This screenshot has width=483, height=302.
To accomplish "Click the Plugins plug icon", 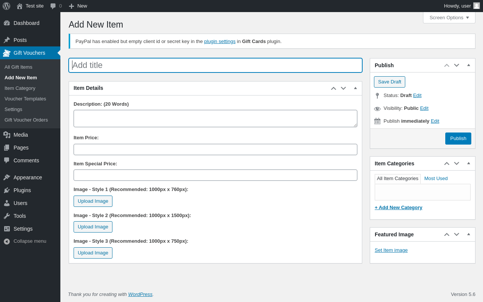I will [7, 190].
